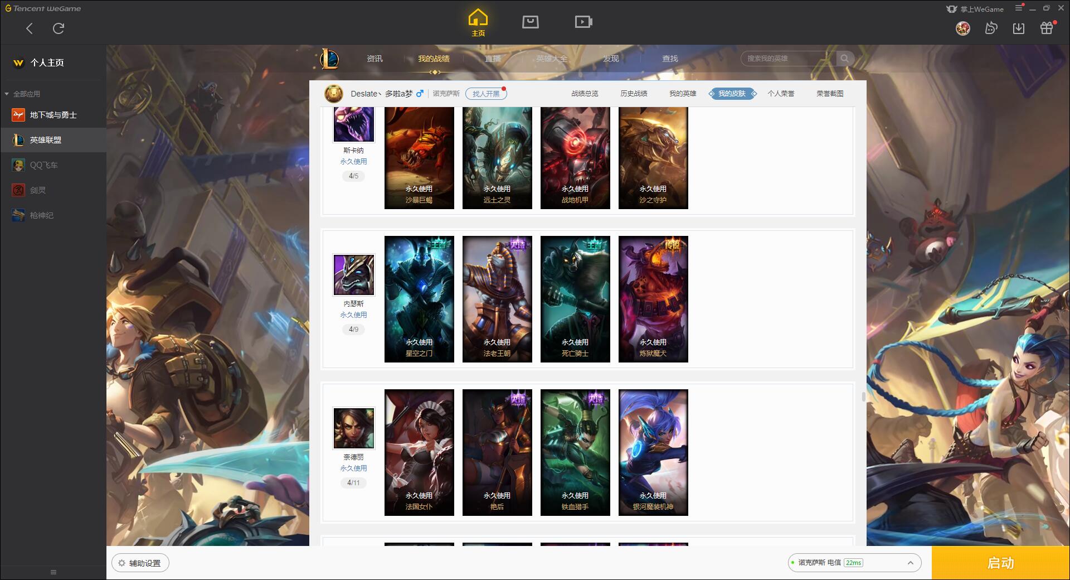
Task: Open the 查找 tab
Action: click(670, 59)
